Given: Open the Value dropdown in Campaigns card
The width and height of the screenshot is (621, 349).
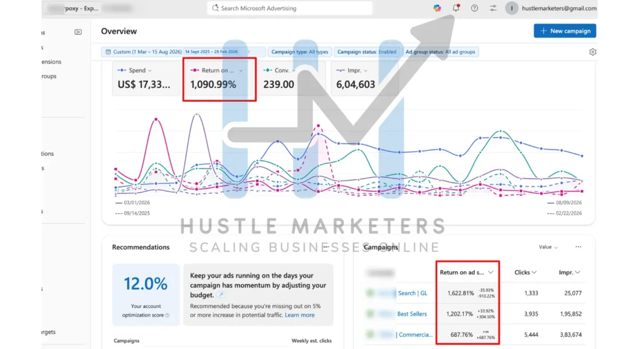Looking at the screenshot, I should pyautogui.click(x=548, y=247).
